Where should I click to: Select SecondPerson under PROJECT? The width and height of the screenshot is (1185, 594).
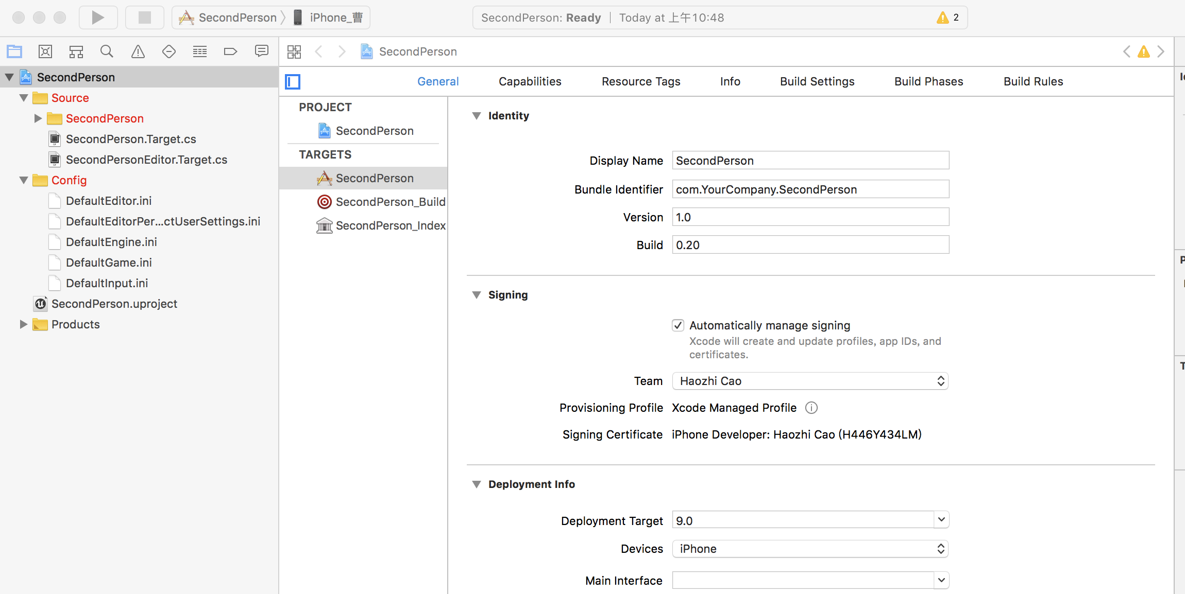coord(366,131)
